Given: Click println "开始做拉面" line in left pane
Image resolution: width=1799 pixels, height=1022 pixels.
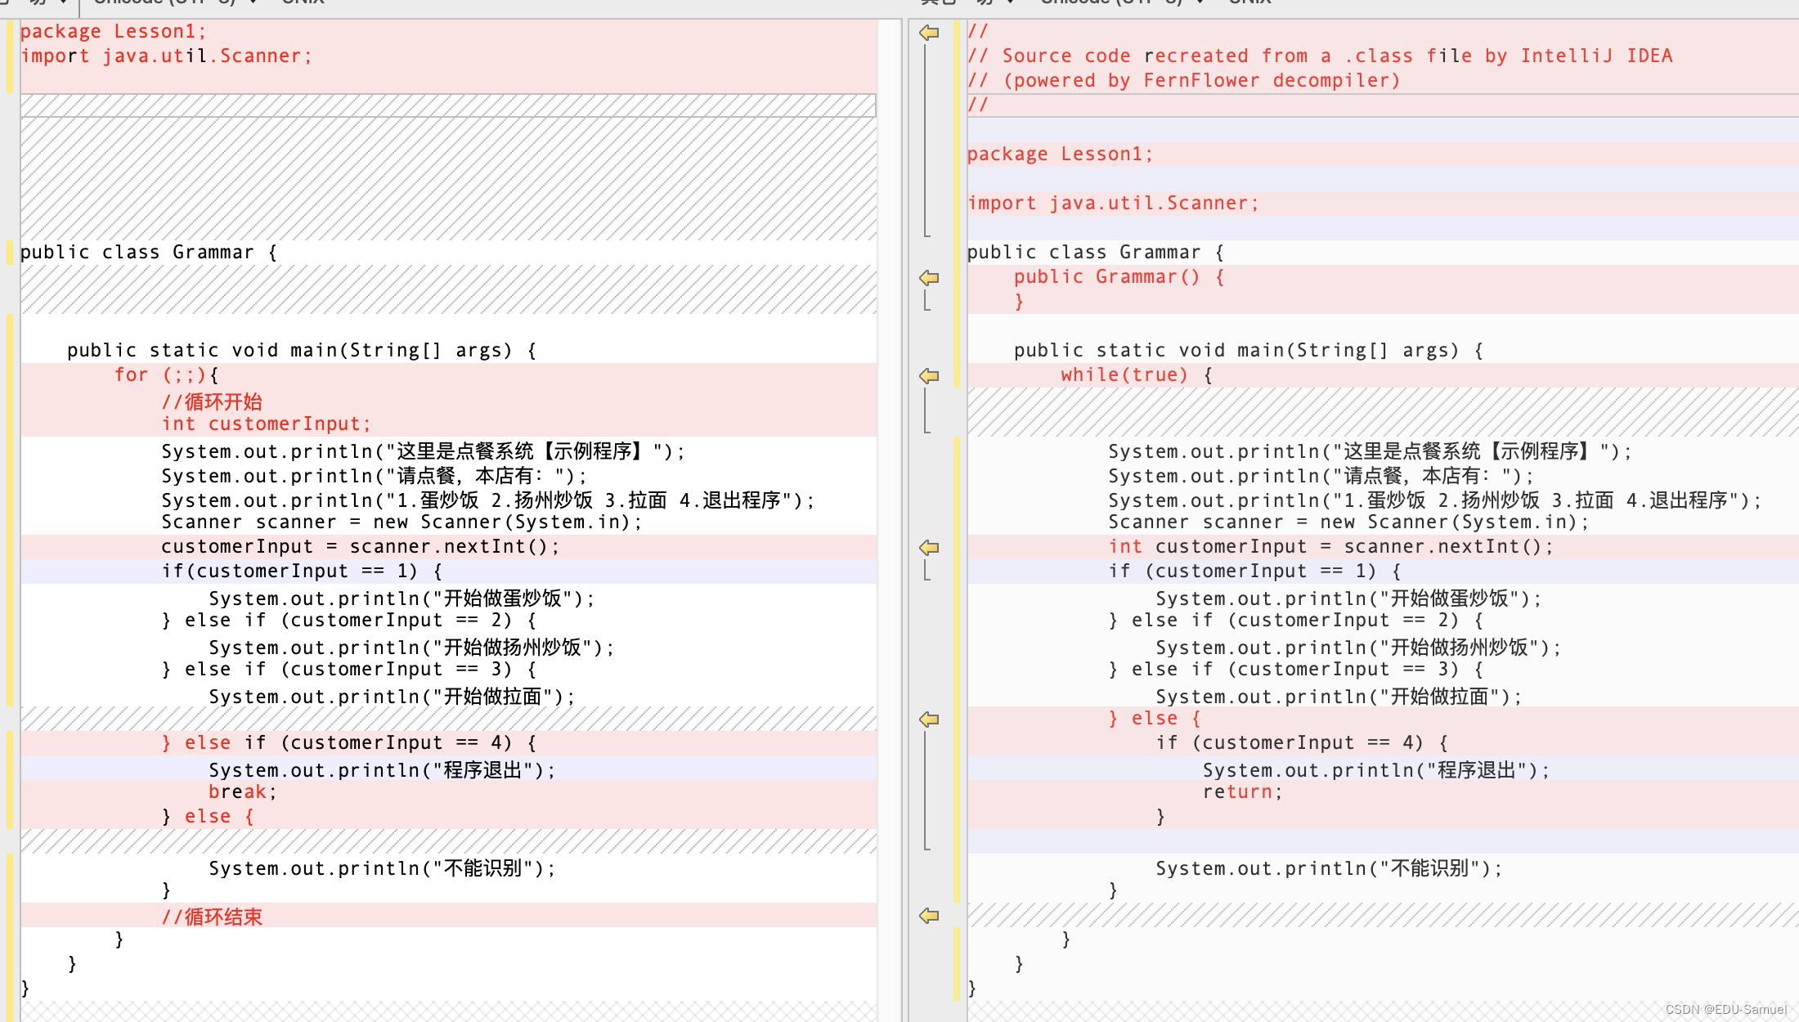Looking at the screenshot, I should (392, 696).
